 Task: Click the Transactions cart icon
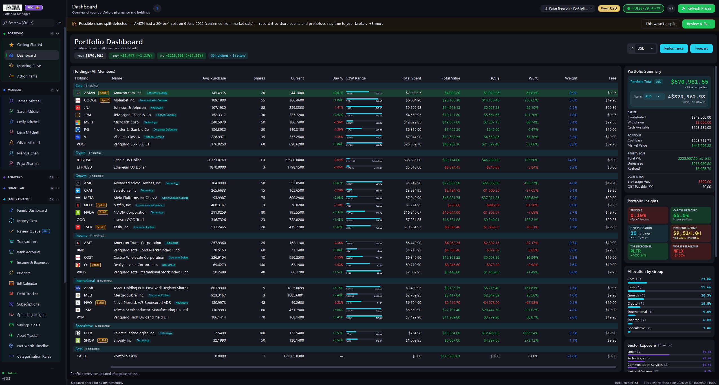tap(12, 242)
